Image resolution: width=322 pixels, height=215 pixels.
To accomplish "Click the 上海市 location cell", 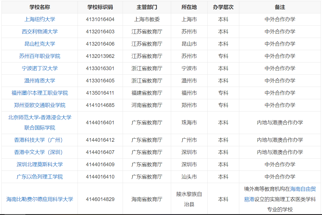I will (x=189, y=19).
